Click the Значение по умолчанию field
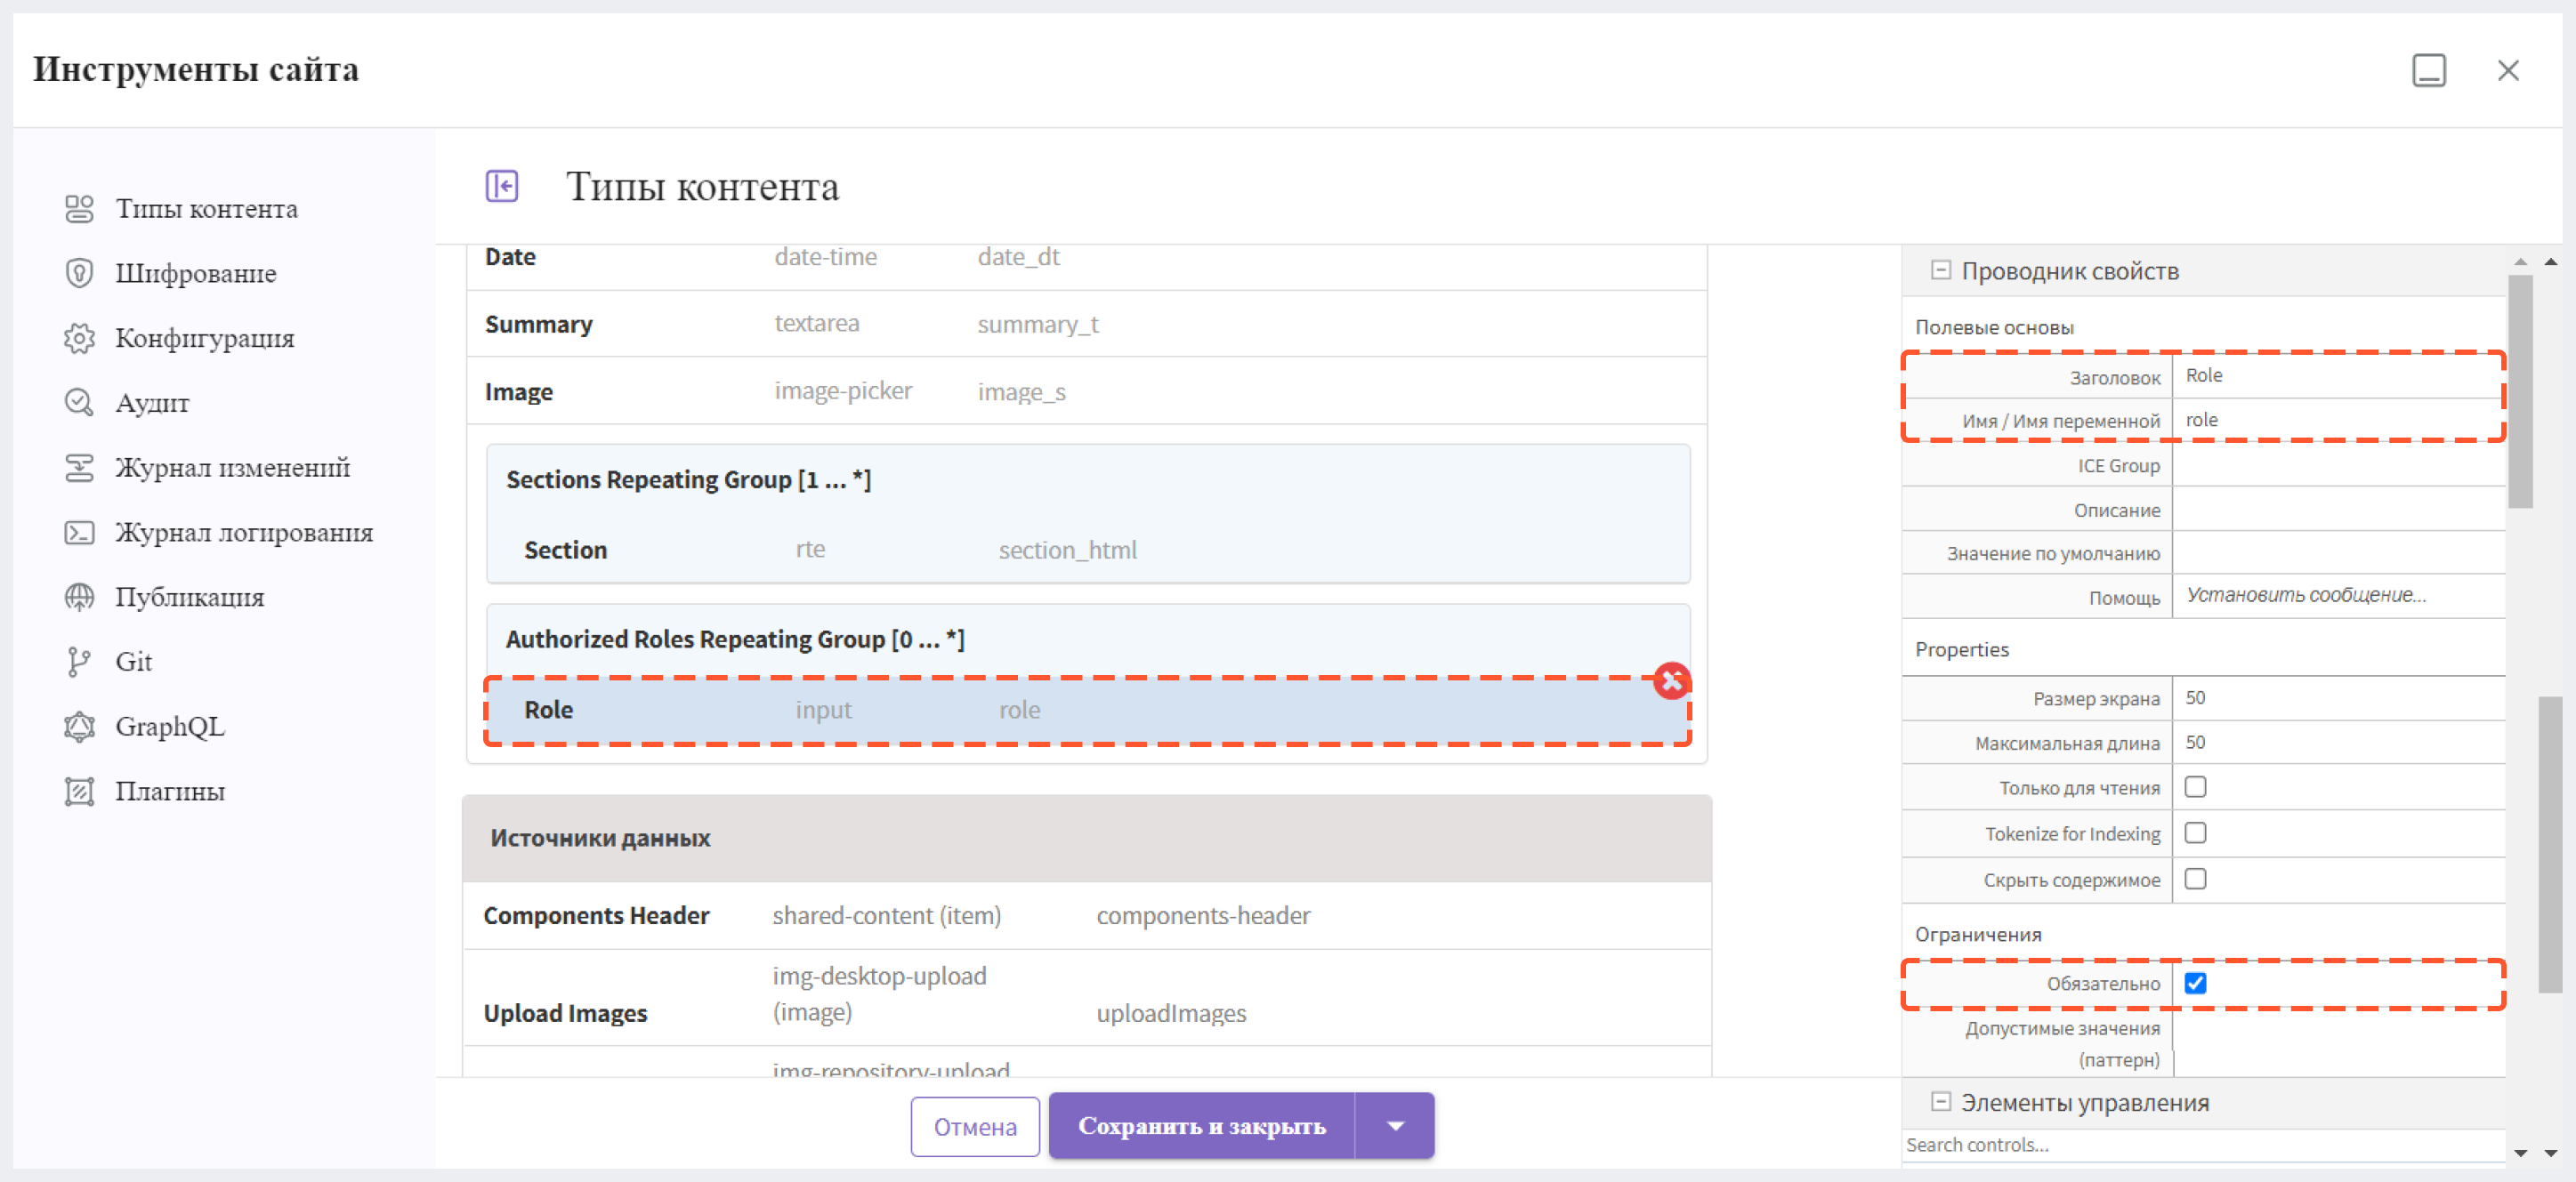 coord(2339,552)
